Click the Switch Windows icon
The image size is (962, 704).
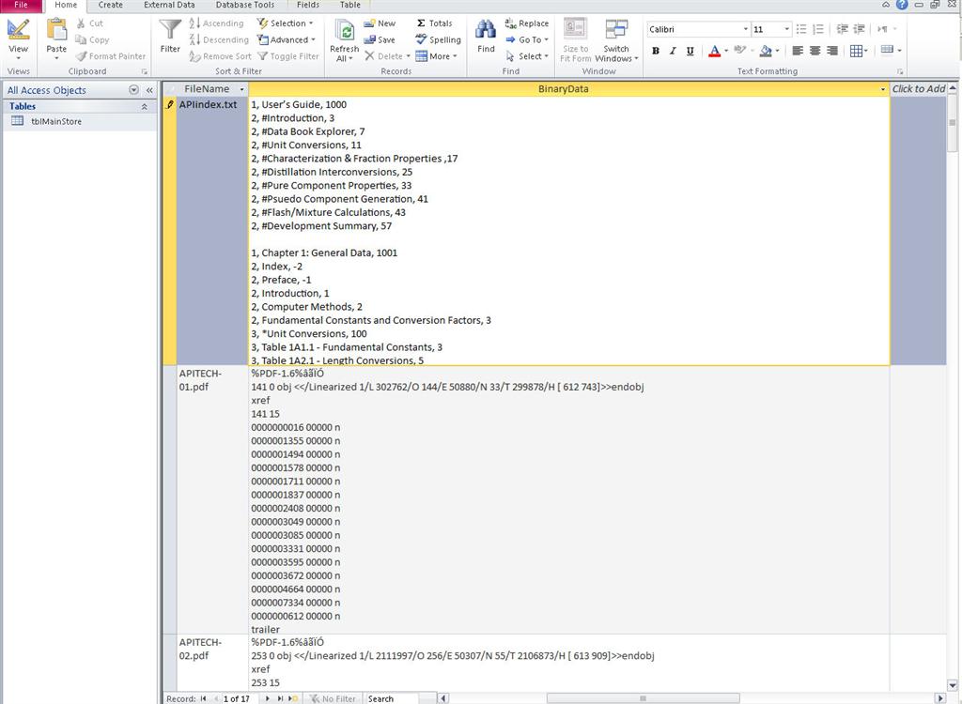[x=616, y=29]
